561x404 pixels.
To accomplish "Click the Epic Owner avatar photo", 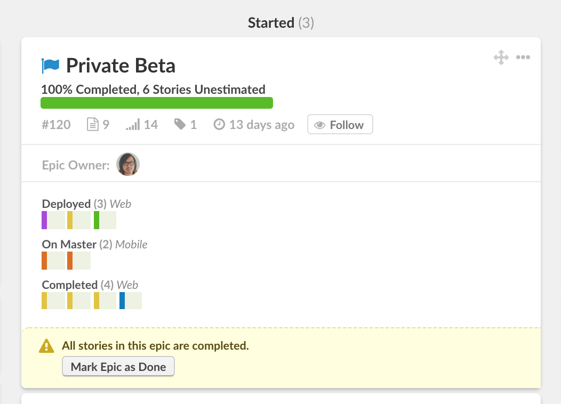I will 128,164.
